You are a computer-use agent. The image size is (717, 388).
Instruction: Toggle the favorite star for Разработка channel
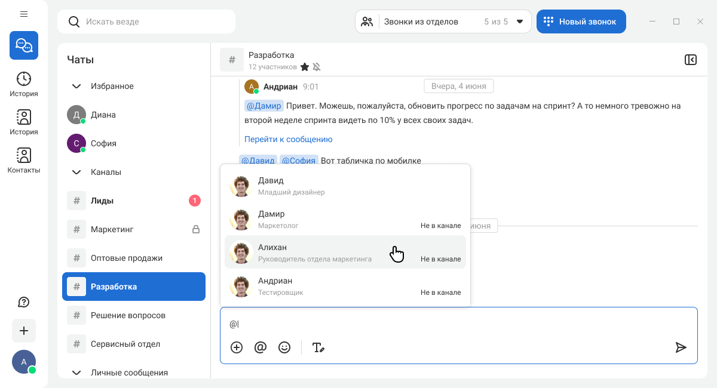pyautogui.click(x=305, y=67)
